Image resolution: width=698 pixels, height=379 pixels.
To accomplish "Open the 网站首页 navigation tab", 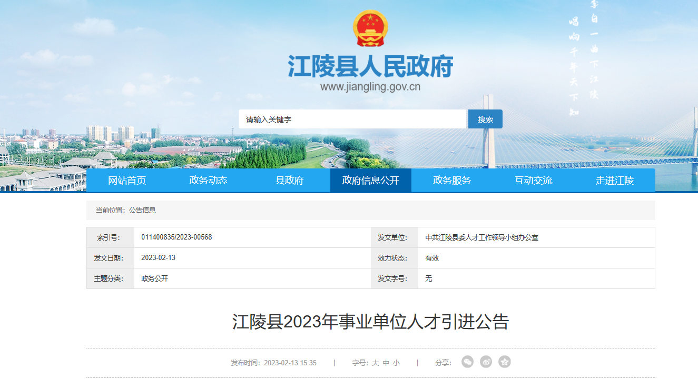I will click(x=127, y=181).
